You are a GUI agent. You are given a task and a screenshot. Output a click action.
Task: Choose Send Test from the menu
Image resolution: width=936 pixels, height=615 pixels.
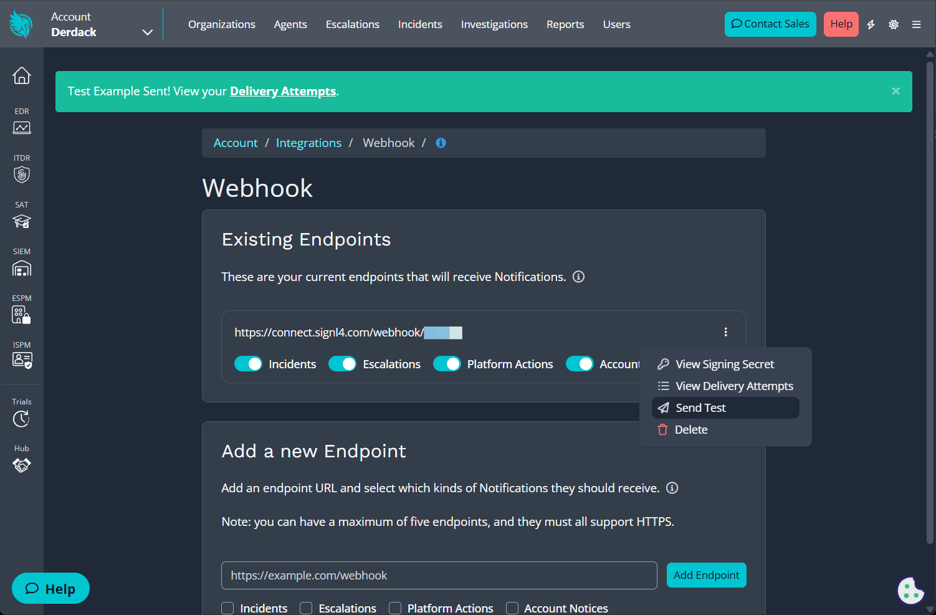point(725,408)
